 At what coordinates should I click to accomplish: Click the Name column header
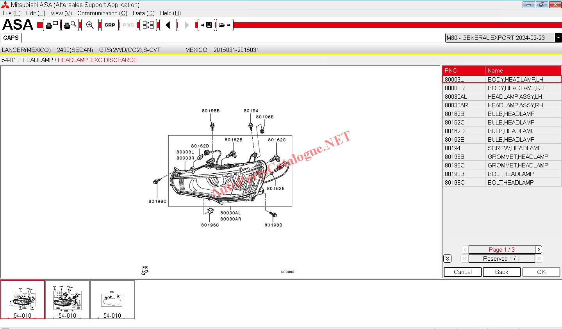[523, 70]
